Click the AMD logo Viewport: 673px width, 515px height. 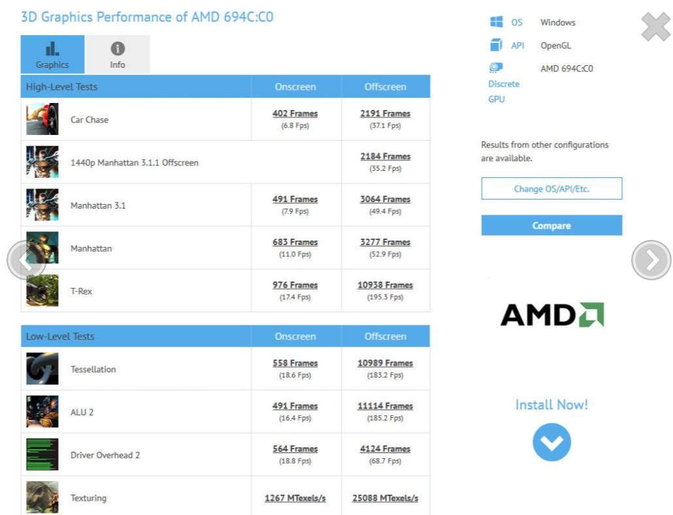click(x=552, y=315)
